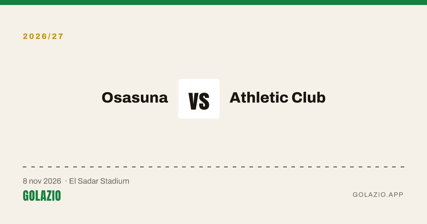Select the Athletic Club team name
Image resolution: width=427 pixels, height=224 pixels.
coord(278,97)
